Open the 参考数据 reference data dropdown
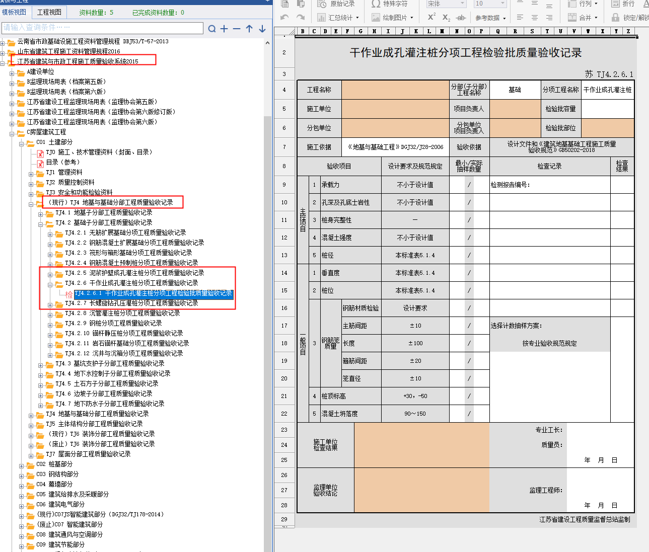 click(x=491, y=18)
